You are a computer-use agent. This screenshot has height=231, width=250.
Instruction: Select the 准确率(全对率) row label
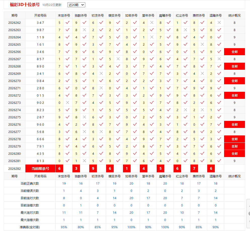coord(30,227)
